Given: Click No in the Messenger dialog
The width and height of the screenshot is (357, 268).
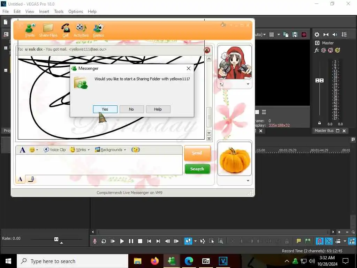Looking at the screenshot, I should [131, 109].
